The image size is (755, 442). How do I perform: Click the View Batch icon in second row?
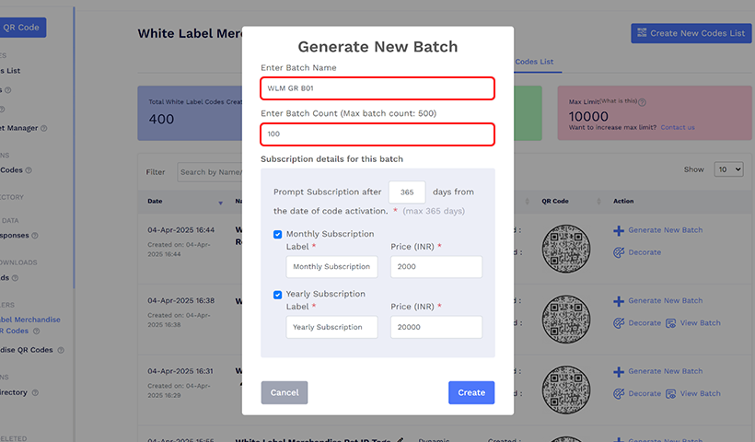click(x=671, y=323)
